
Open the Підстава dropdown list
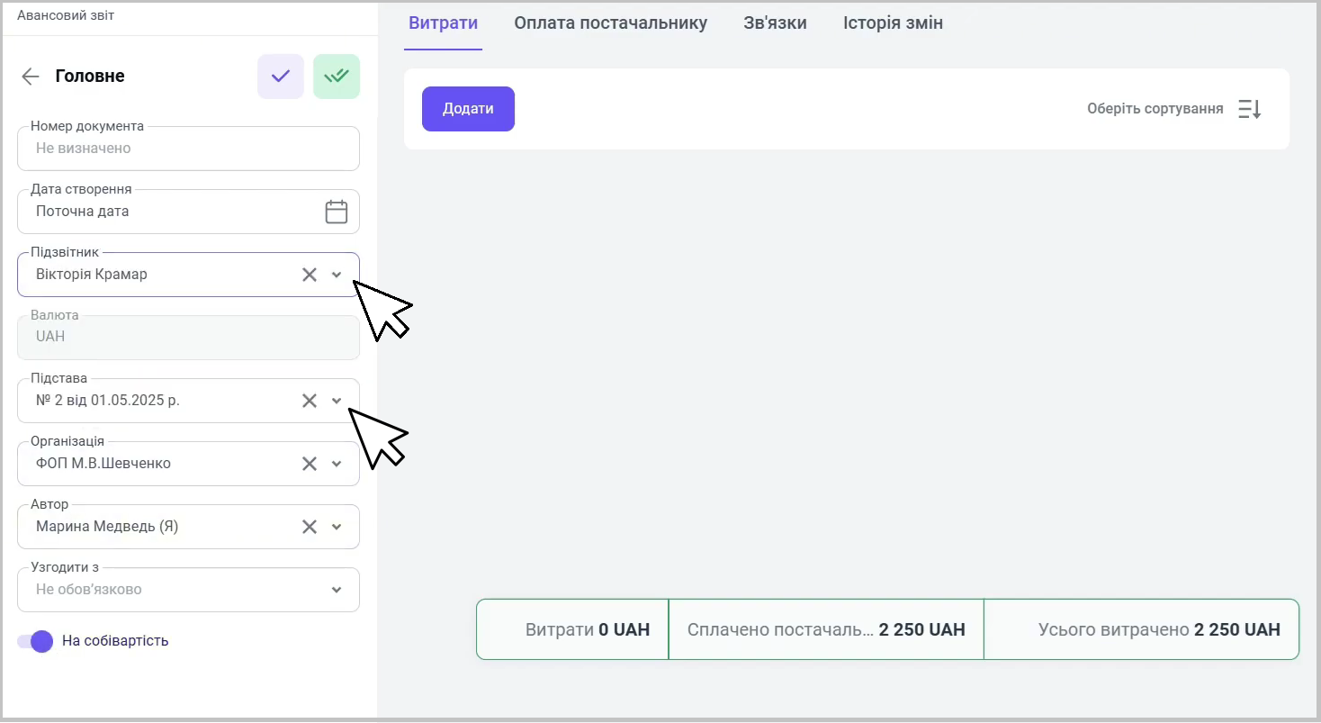tap(337, 401)
